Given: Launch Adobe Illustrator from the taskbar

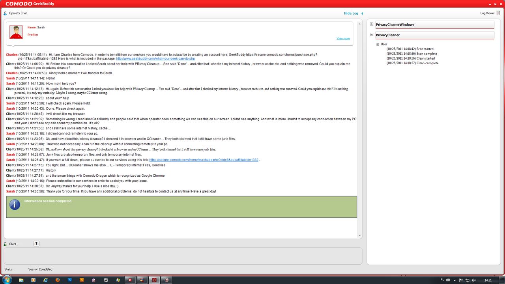Looking at the screenshot, I should click(82, 280).
